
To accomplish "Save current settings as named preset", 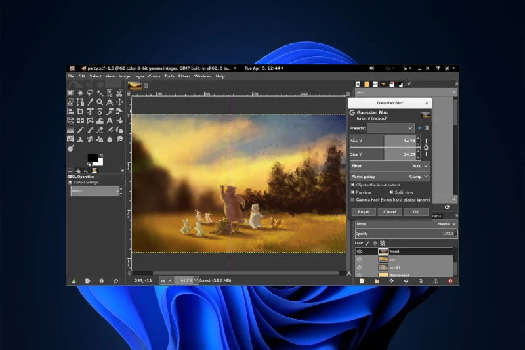I will coord(419,128).
